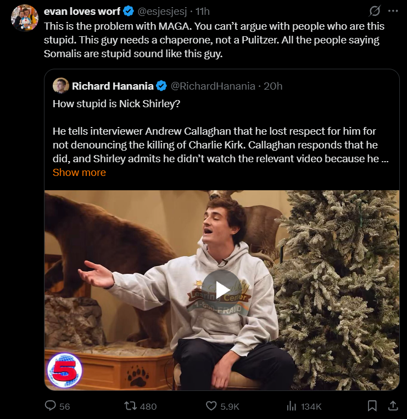
Task: Share post via upload arrow icon
Action: pos(393,406)
